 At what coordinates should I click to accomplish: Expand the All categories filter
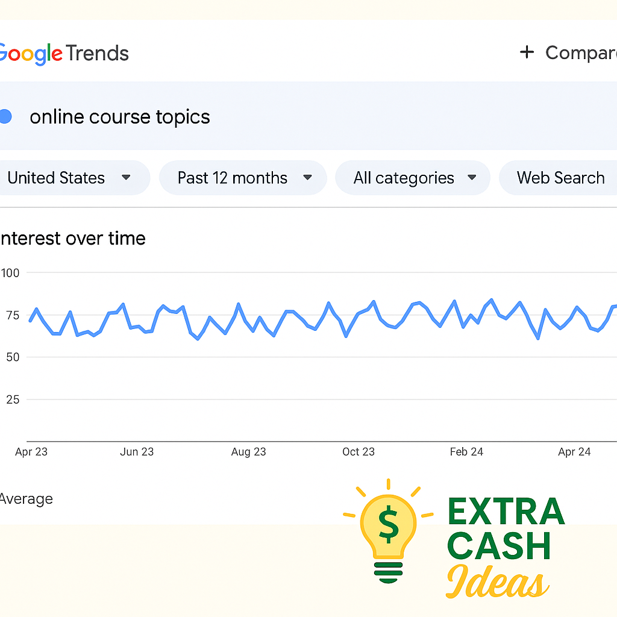(404, 178)
